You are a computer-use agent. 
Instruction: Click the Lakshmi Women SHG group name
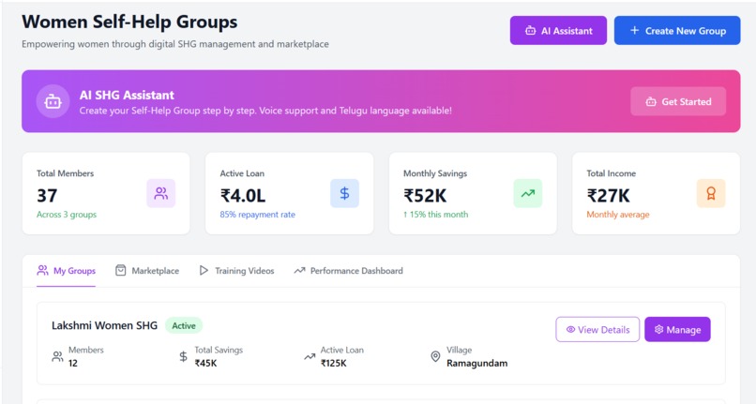tap(105, 325)
